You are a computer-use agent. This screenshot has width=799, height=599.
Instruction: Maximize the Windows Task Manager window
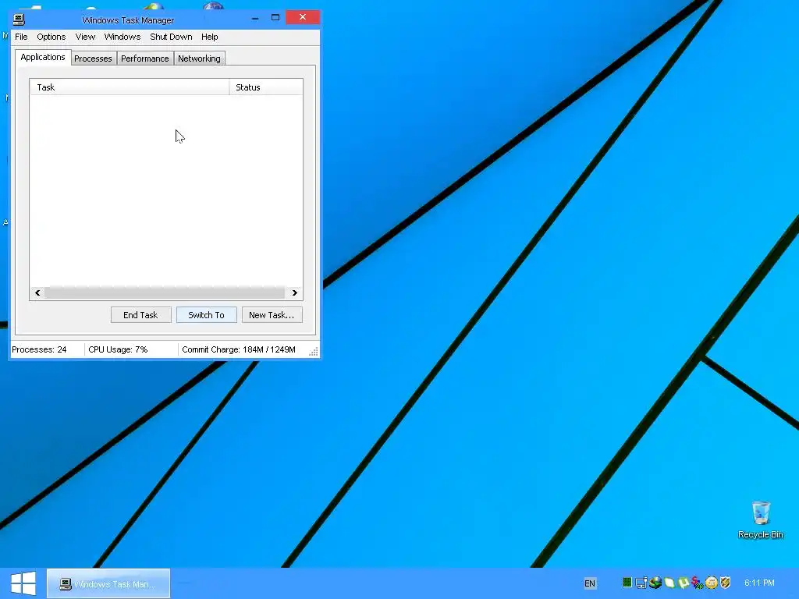coord(275,18)
